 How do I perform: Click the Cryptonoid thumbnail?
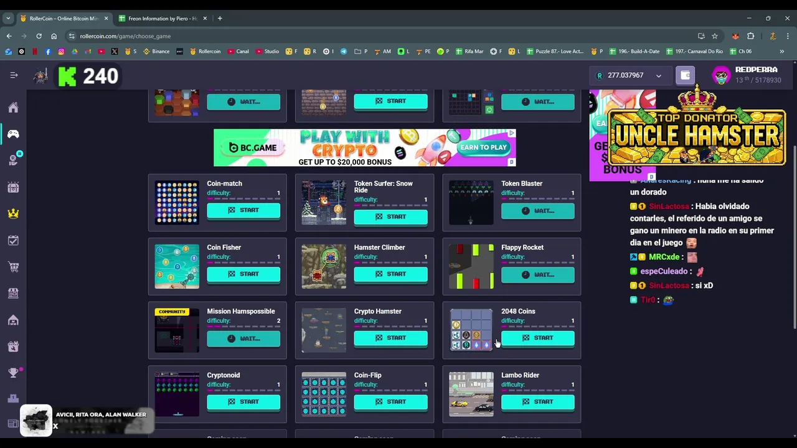tap(177, 394)
